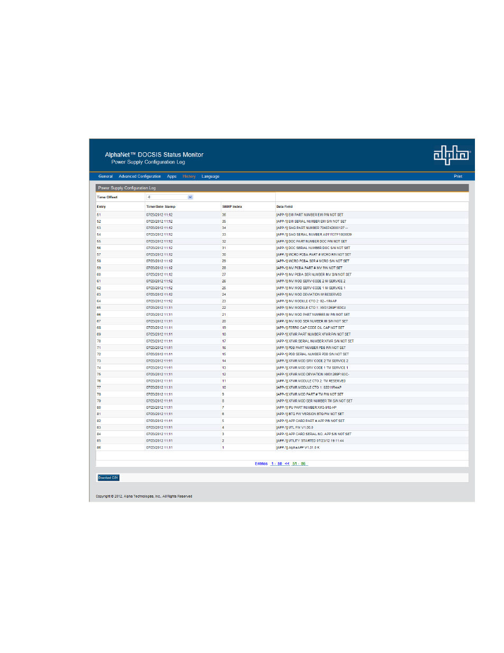Select the XFMR SERIAL NUMBER data field

click(x=315, y=341)
